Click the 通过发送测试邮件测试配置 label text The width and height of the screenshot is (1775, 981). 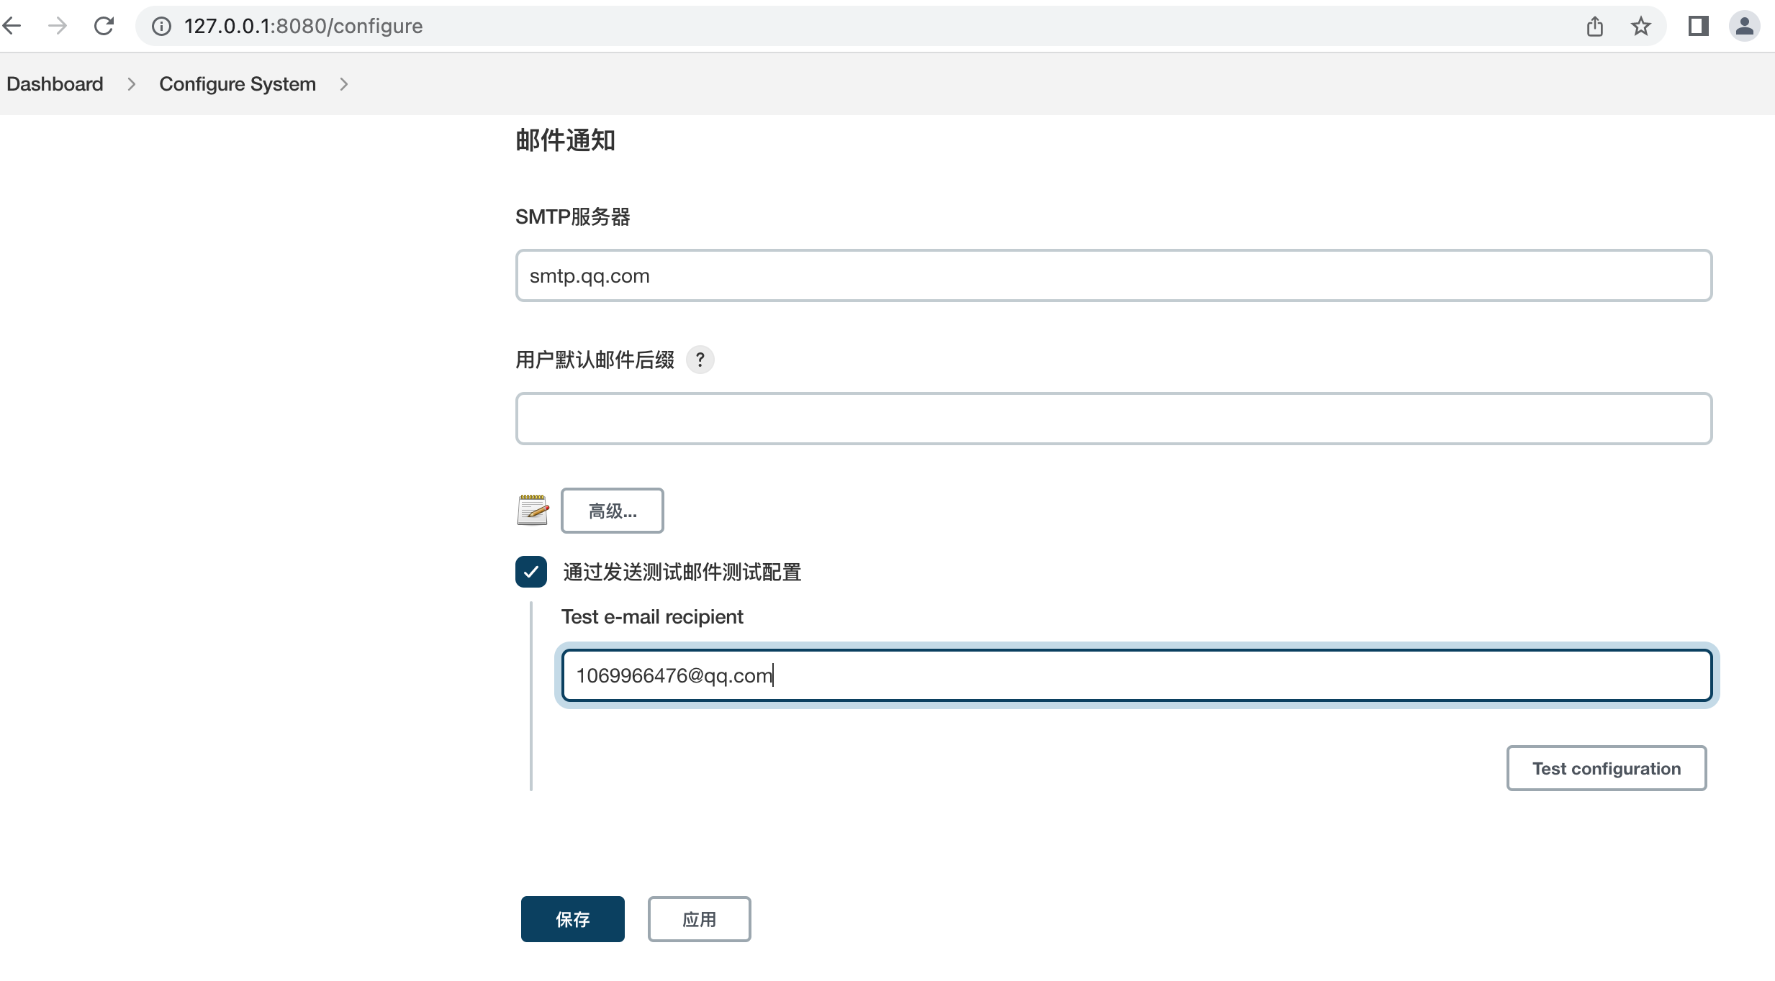pyautogui.click(x=682, y=572)
